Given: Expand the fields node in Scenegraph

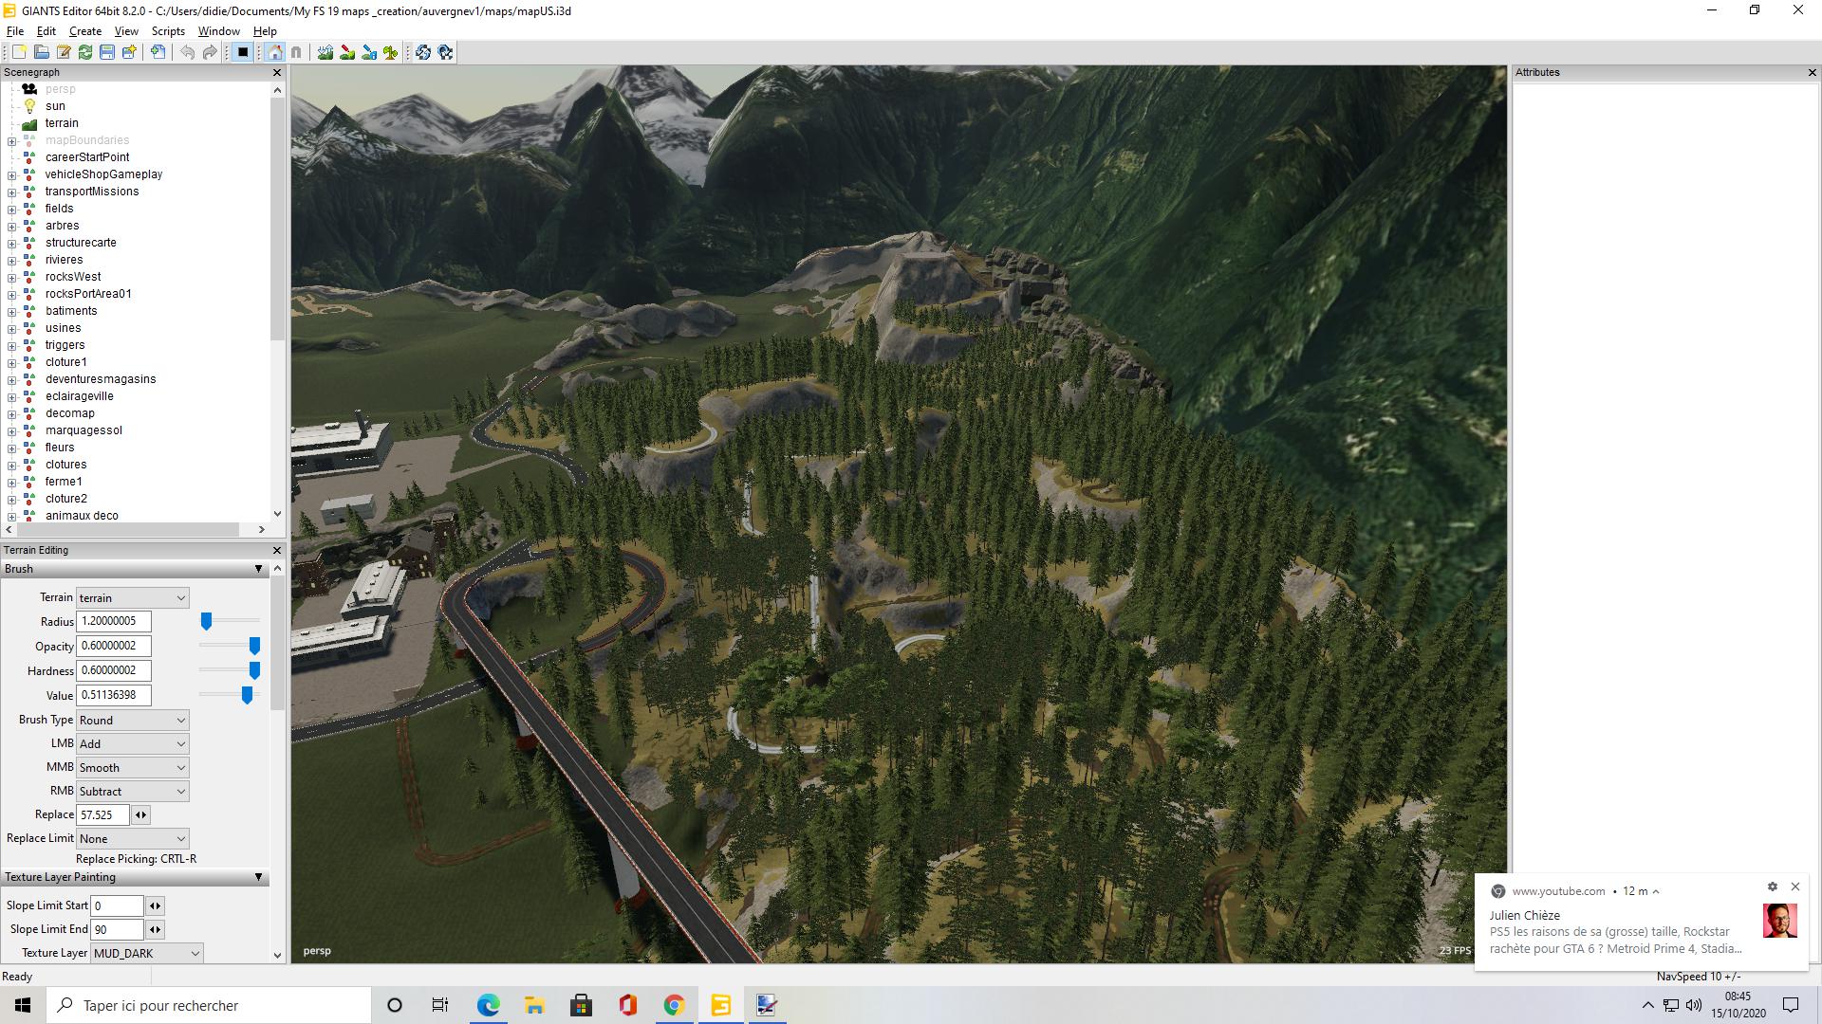Looking at the screenshot, I should [11, 209].
